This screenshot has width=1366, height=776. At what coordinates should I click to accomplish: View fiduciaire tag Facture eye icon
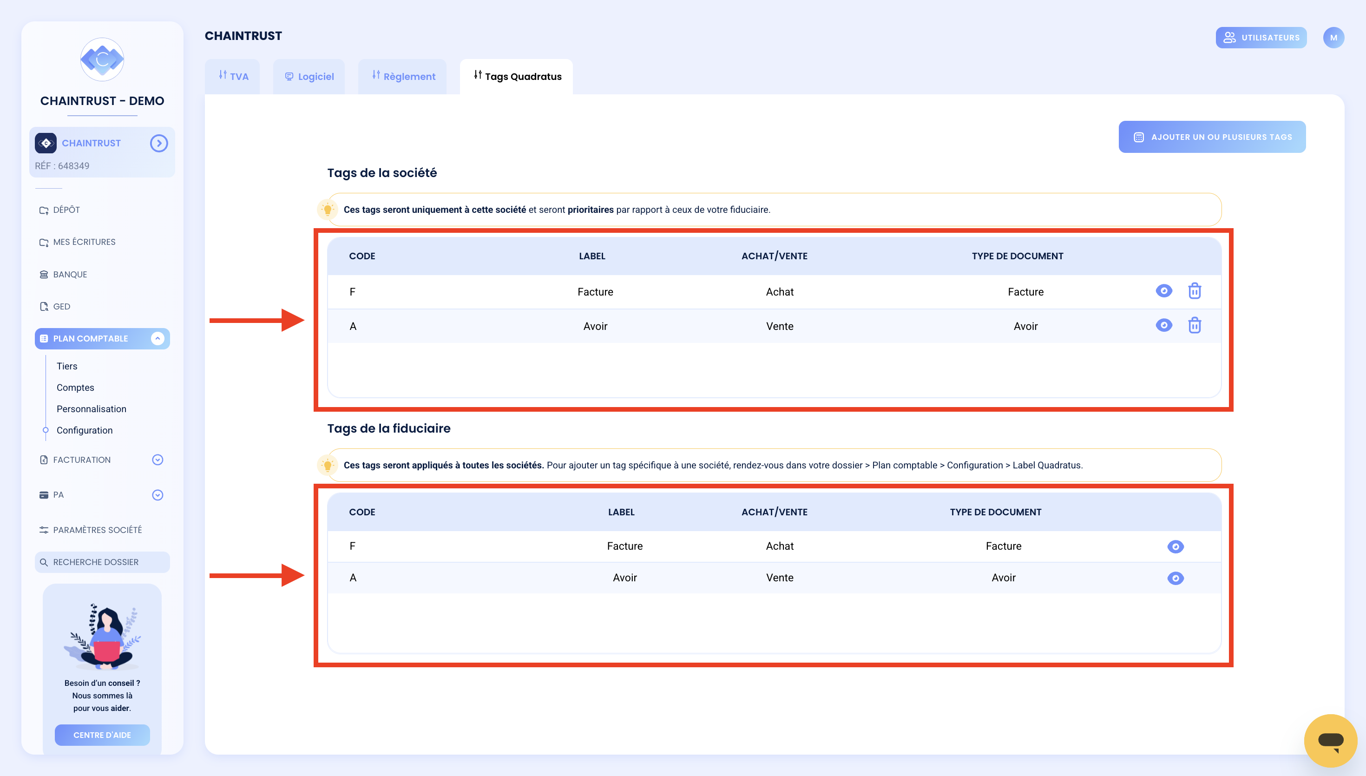pyautogui.click(x=1176, y=546)
